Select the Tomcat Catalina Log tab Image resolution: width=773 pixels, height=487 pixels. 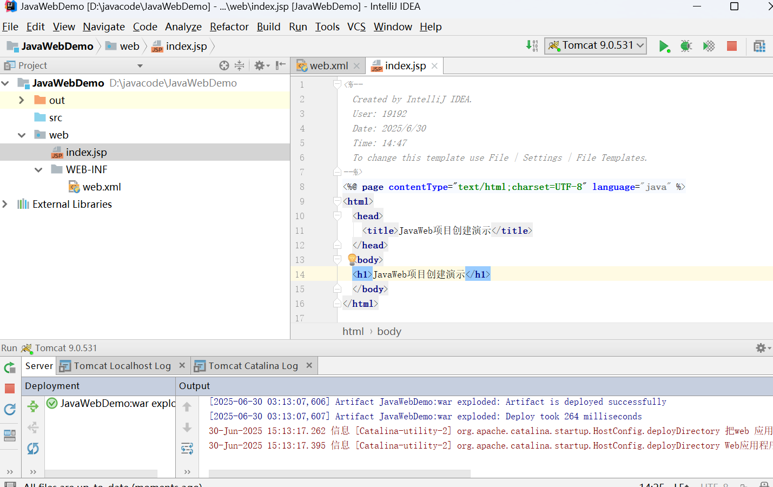click(253, 366)
